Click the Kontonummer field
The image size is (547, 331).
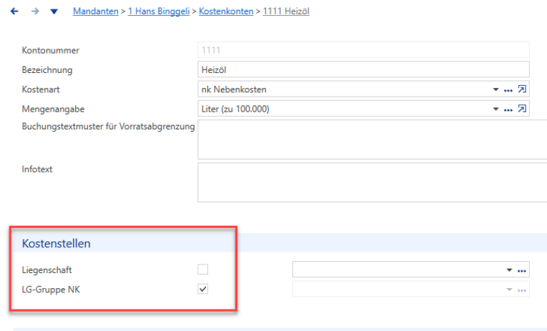[x=363, y=50]
